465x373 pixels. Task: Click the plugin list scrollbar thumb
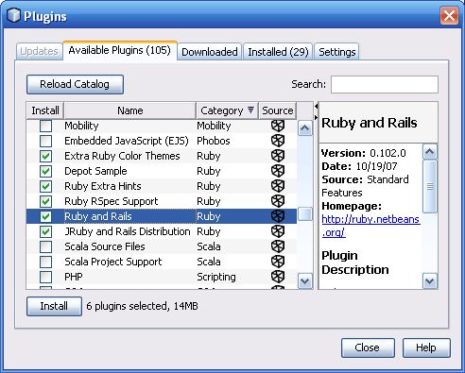point(304,214)
